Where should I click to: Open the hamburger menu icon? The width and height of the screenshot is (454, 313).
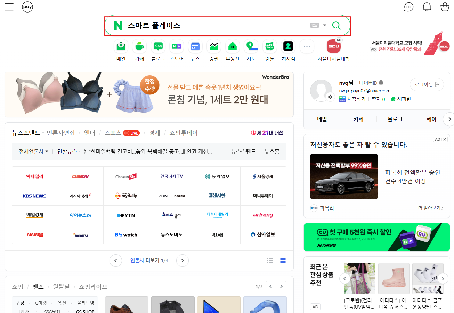point(9,7)
